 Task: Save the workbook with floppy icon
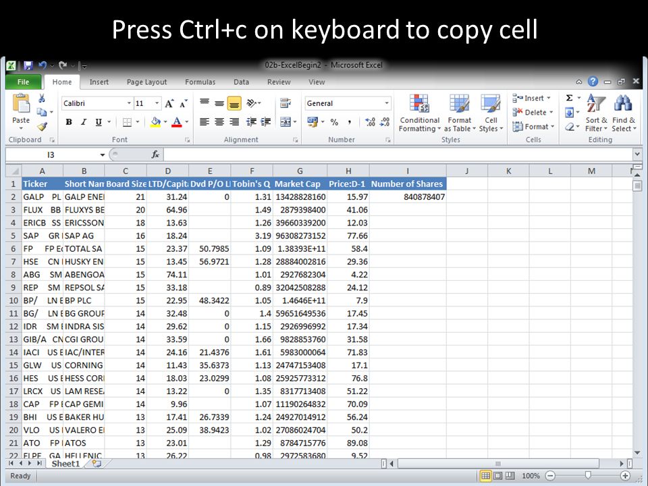click(x=28, y=65)
